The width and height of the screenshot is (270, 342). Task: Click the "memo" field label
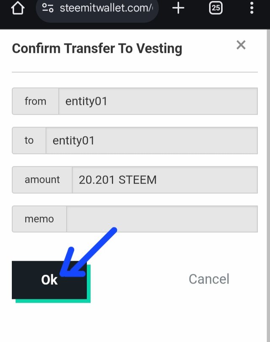[x=39, y=219]
